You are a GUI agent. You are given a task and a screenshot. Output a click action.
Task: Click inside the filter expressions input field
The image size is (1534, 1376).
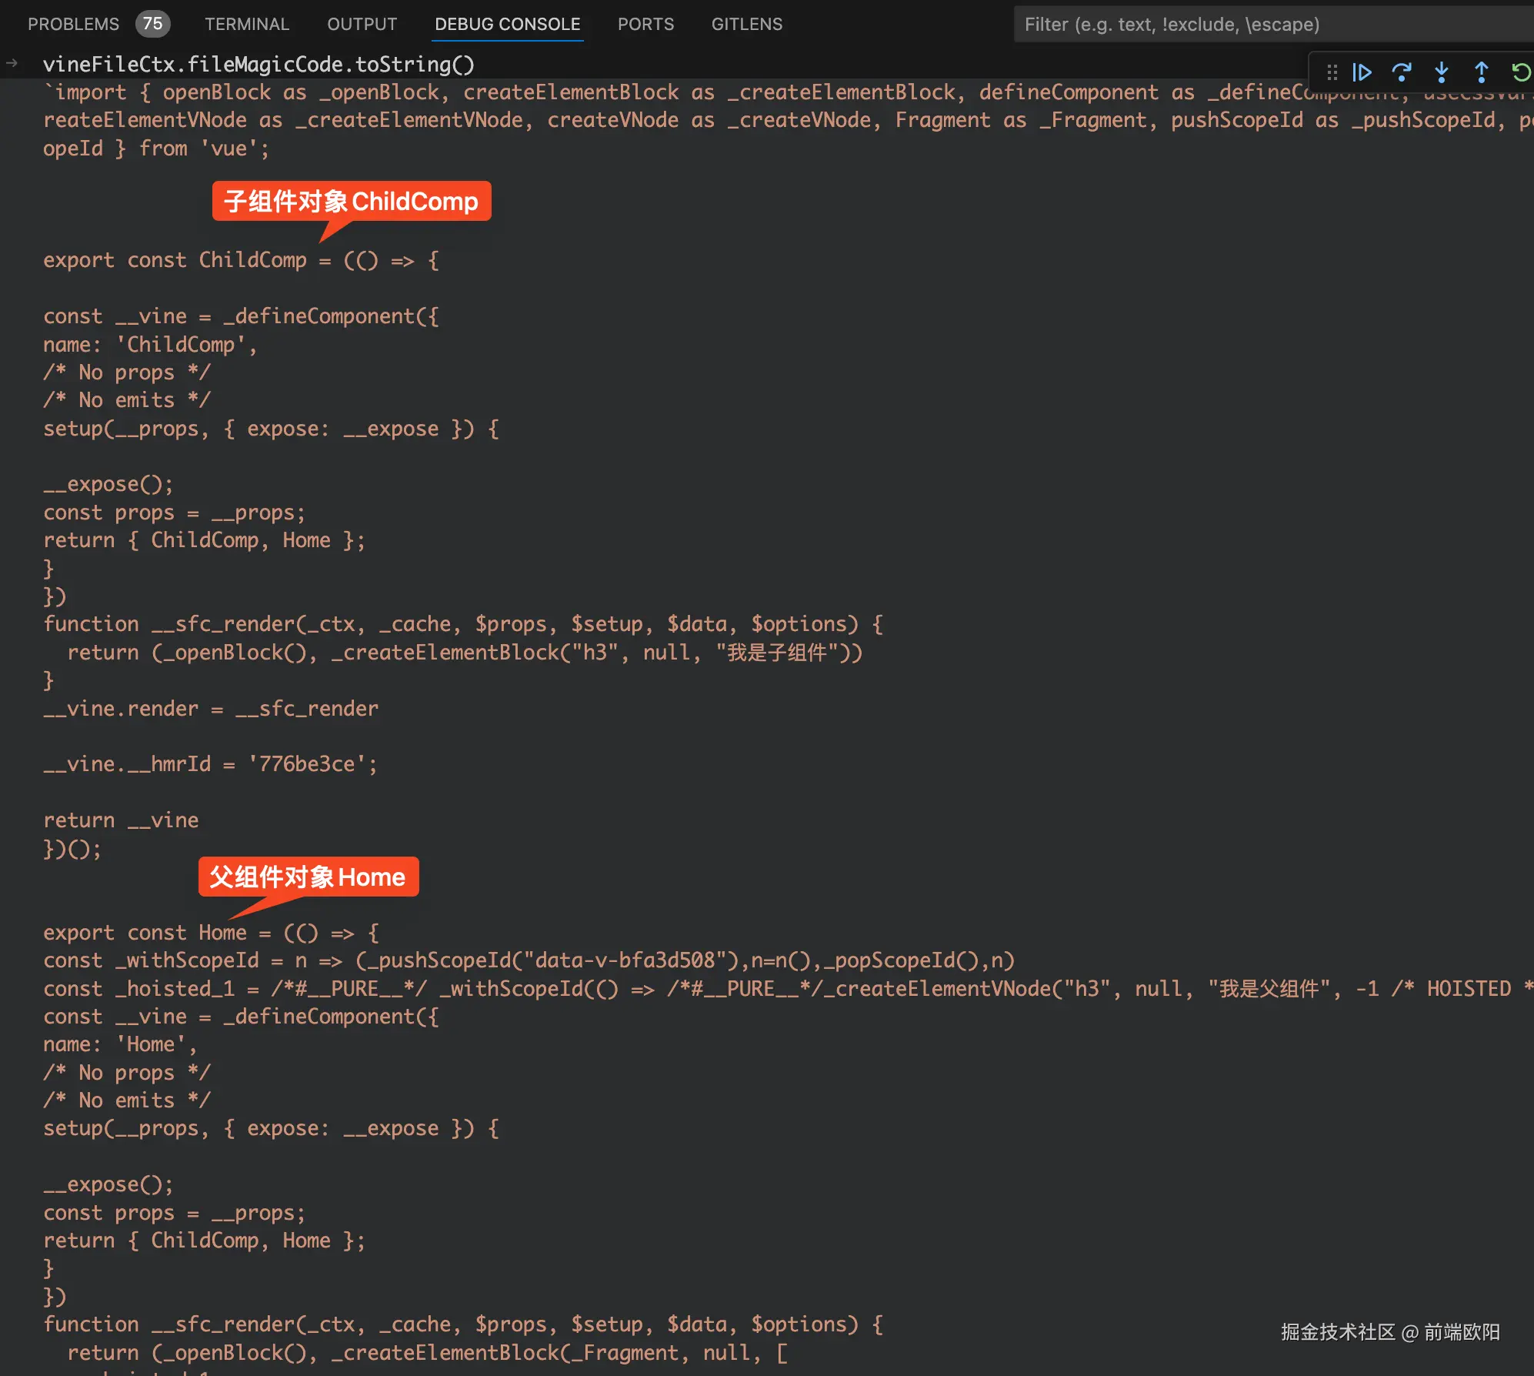point(1269,24)
